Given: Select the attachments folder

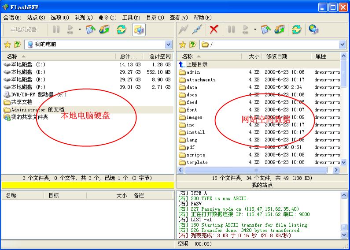Looking at the screenshot, I should point(201,80).
